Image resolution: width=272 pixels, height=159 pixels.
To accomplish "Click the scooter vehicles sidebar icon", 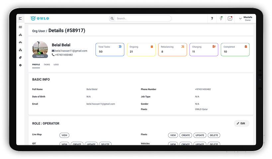I will pyautogui.click(x=20, y=35).
